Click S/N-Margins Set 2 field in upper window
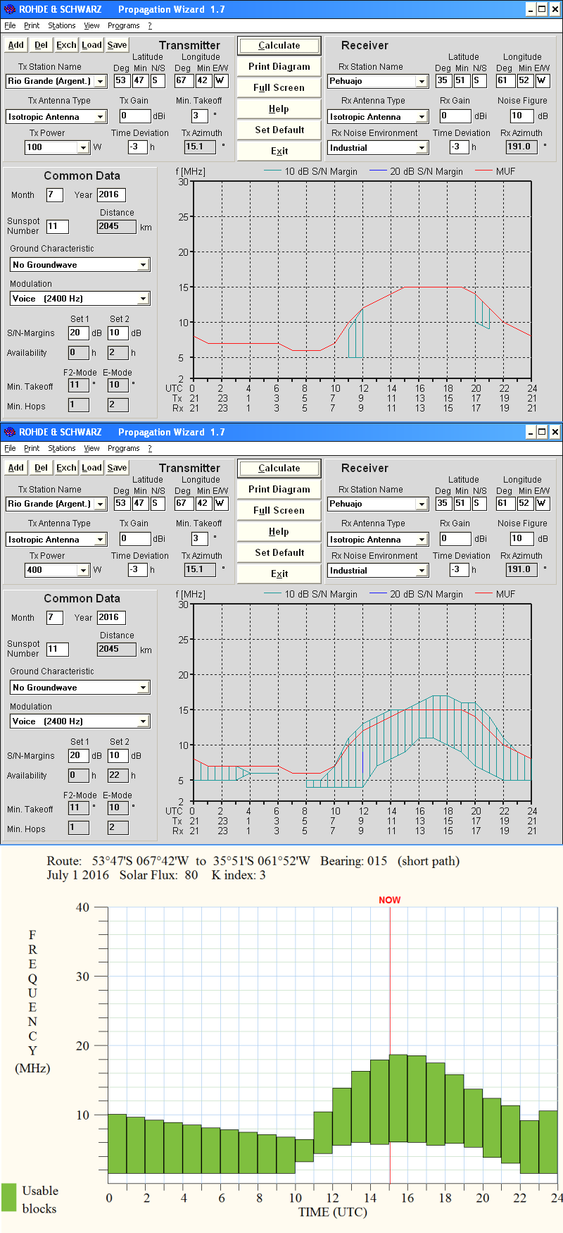The width and height of the screenshot is (563, 1233). pos(118,333)
